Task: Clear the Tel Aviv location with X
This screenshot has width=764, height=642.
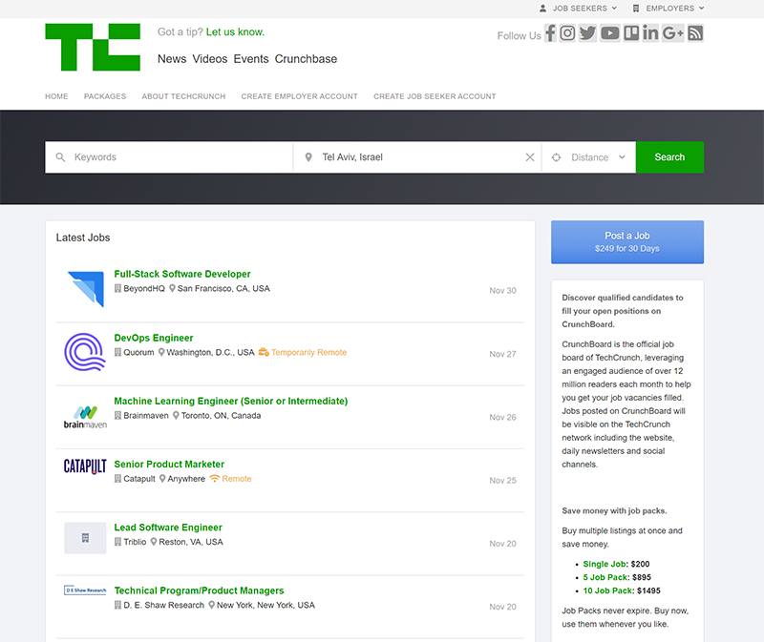Action: pyautogui.click(x=530, y=157)
